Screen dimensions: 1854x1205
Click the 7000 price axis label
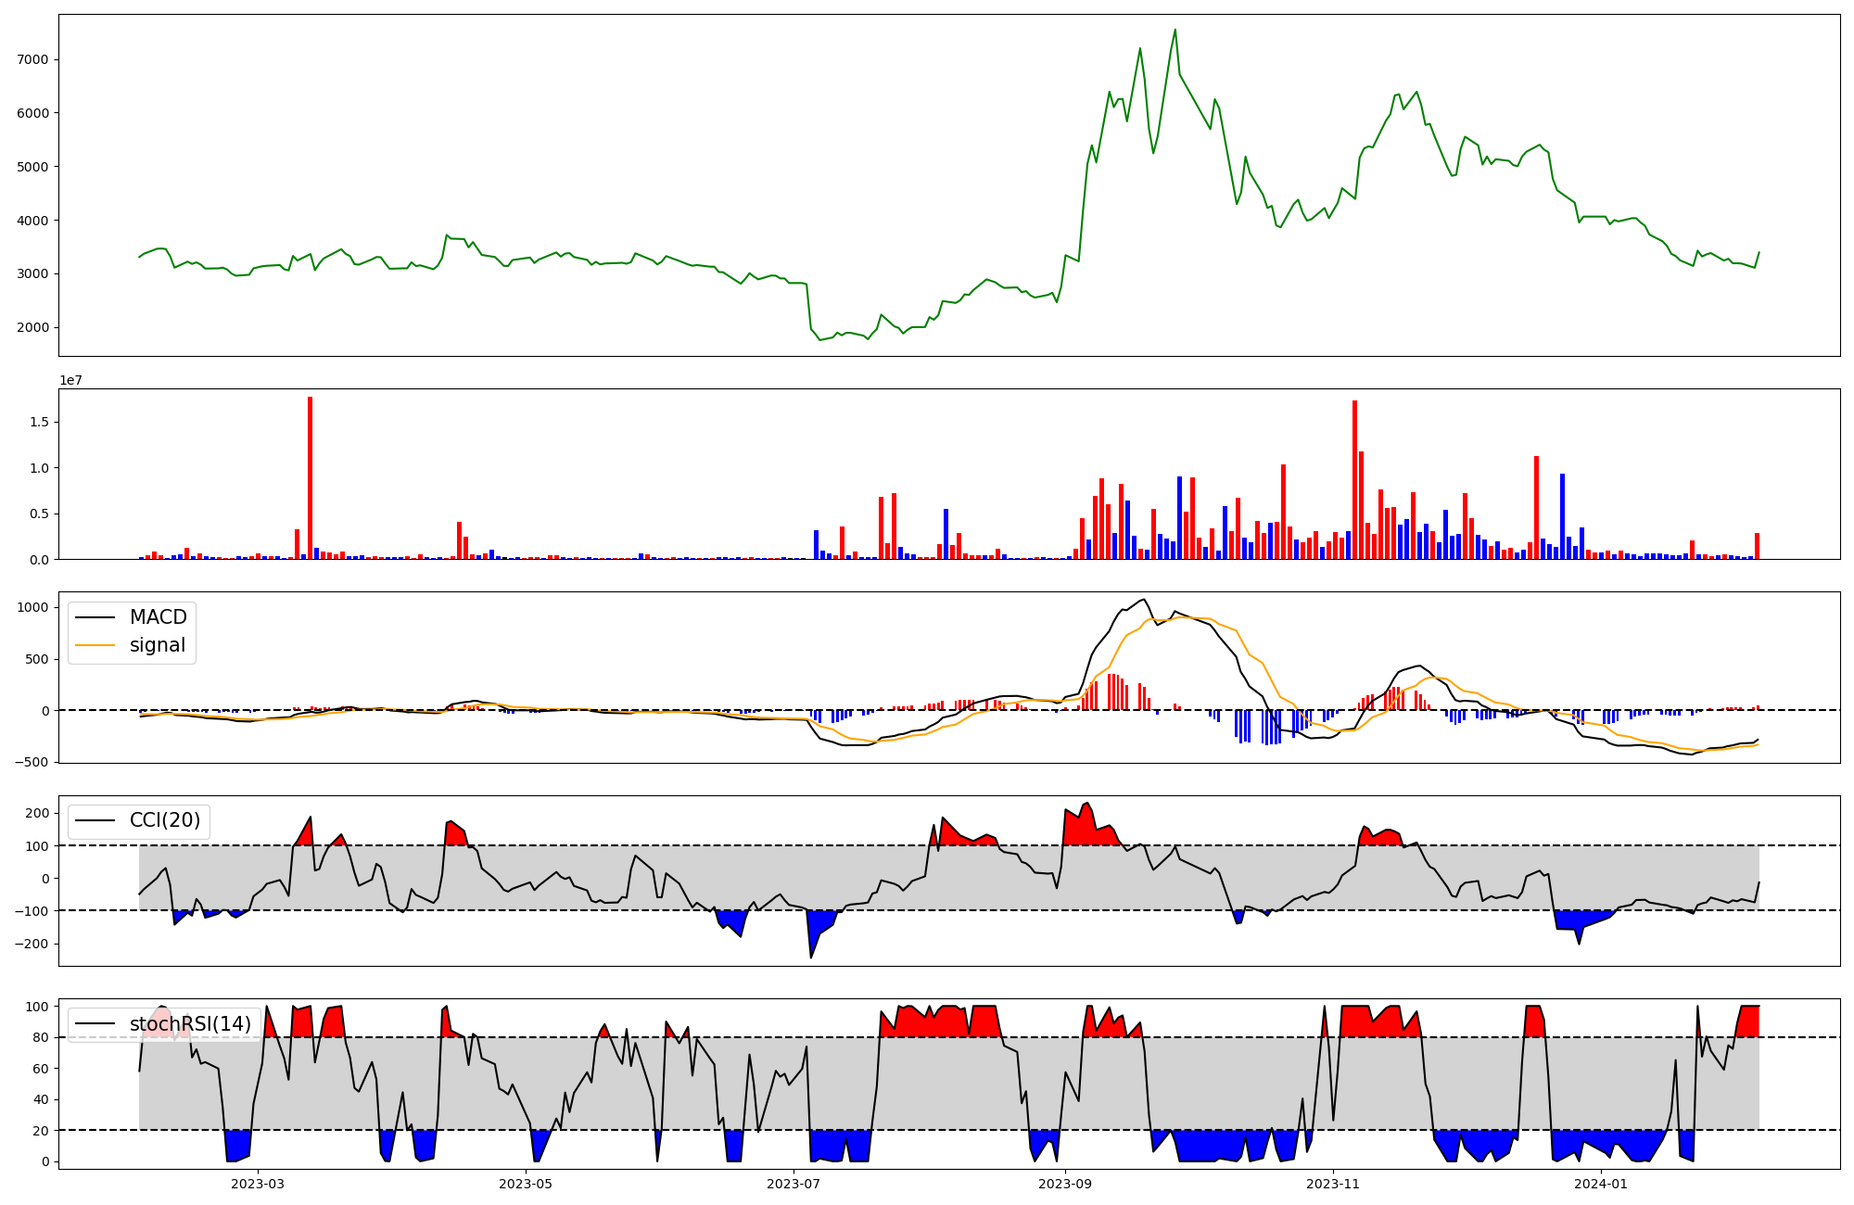32,59
